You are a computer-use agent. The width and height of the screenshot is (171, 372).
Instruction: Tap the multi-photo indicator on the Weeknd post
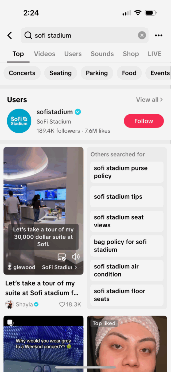pos(9,322)
